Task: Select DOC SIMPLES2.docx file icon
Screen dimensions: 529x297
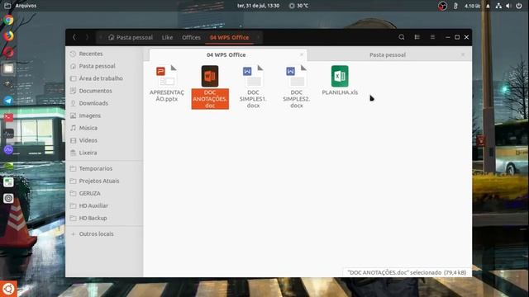Action: click(297, 76)
